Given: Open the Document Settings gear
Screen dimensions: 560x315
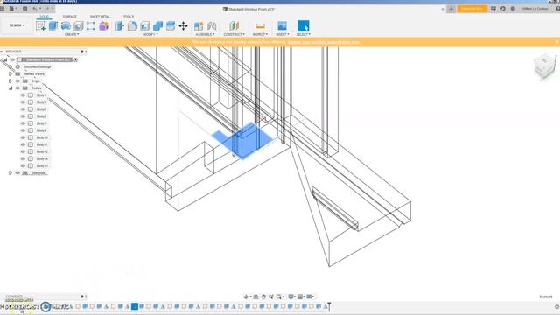Looking at the screenshot, I should [17, 66].
